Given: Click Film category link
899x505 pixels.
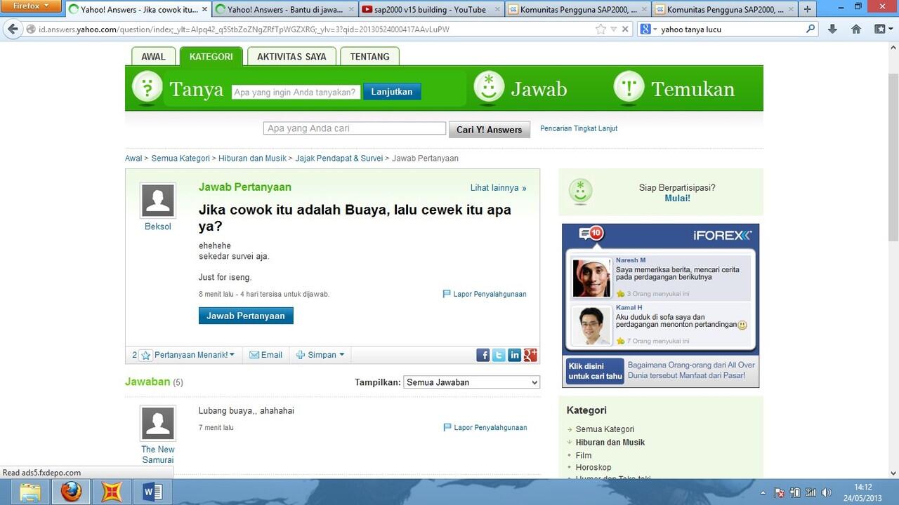Looking at the screenshot, I should coord(584,455).
